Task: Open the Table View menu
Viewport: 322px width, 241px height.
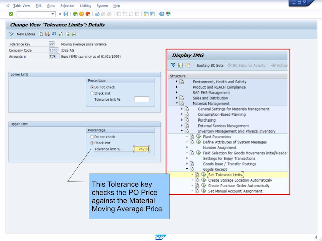Action: (x=21, y=6)
